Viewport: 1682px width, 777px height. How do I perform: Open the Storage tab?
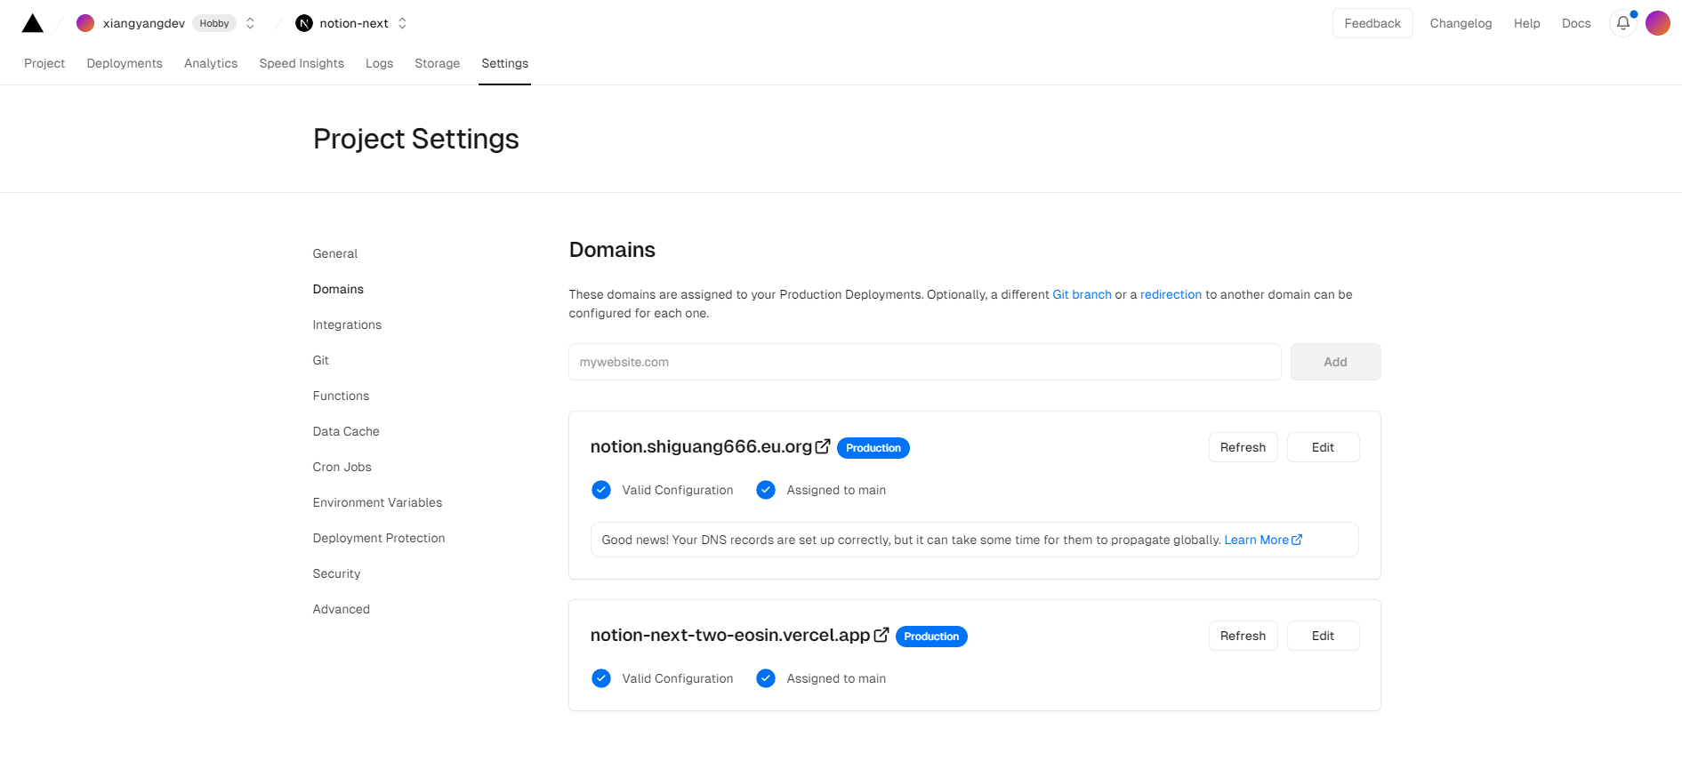[x=437, y=63]
